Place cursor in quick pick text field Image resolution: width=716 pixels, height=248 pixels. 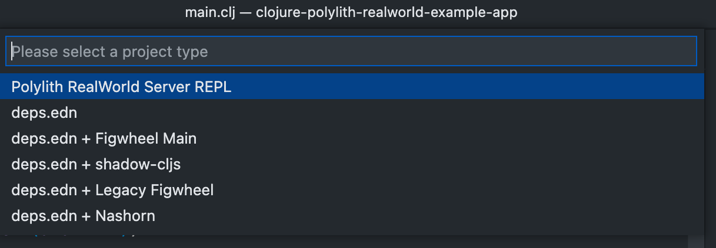[351, 52]
